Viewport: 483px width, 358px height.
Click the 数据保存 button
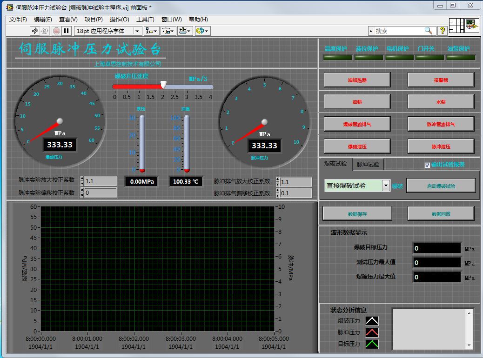[357, 213]
